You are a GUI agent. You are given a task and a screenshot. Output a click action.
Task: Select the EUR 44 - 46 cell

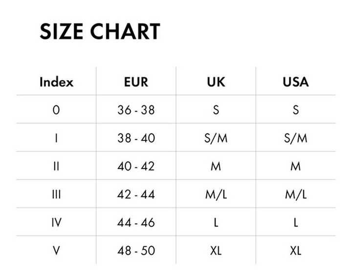click(136, 223)
